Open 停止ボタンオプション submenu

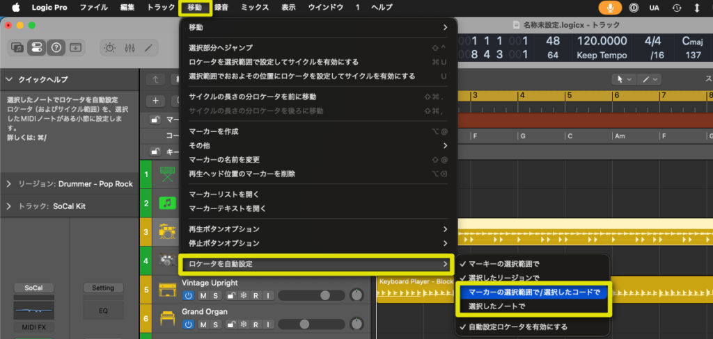pos(318,243)
